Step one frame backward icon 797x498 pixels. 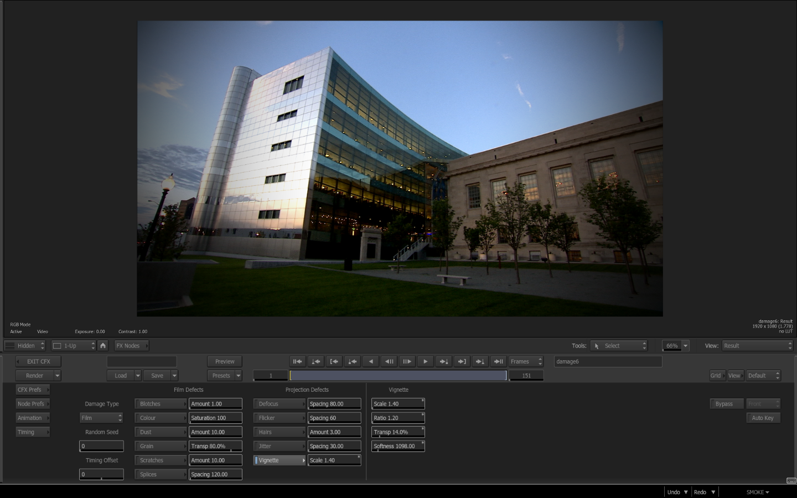tap(389, 362)
